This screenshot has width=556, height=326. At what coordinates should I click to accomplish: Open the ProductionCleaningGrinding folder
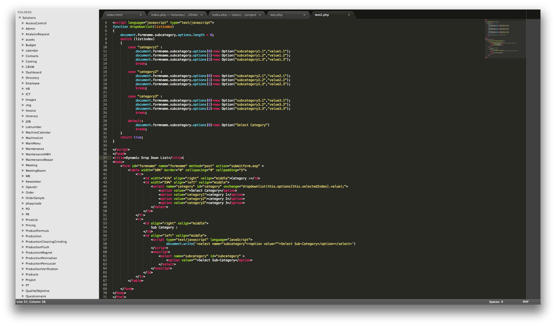click(x=46, y=242)
